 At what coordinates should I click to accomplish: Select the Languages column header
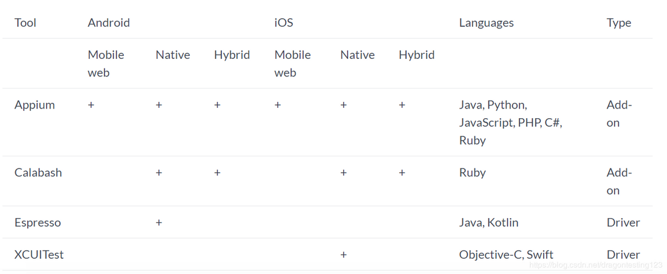click(x=486, y=23)
